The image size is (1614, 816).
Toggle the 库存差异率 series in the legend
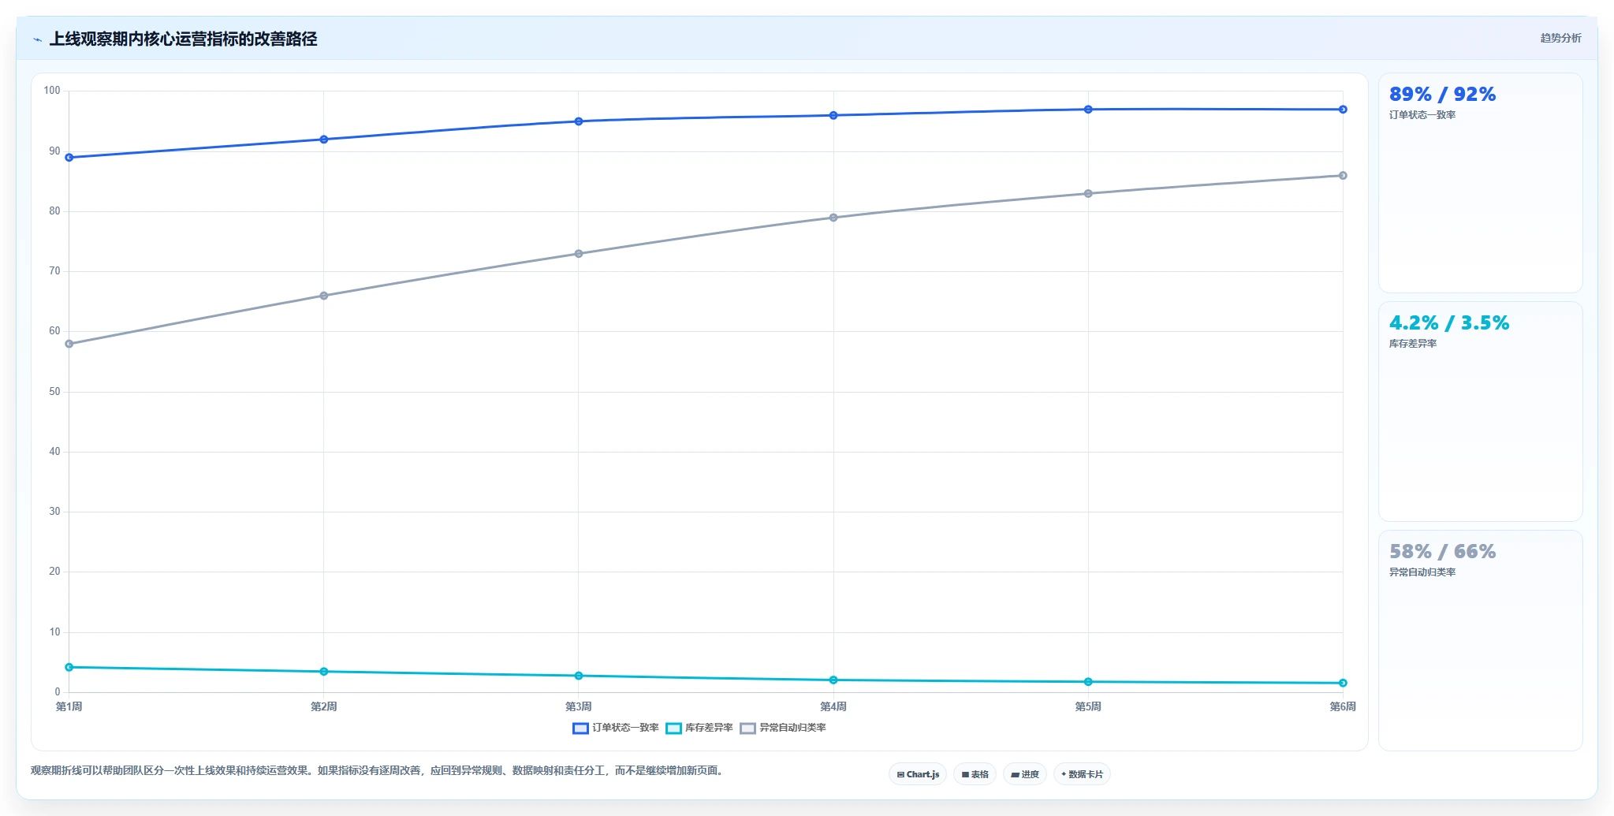click(x=699, y=728)
